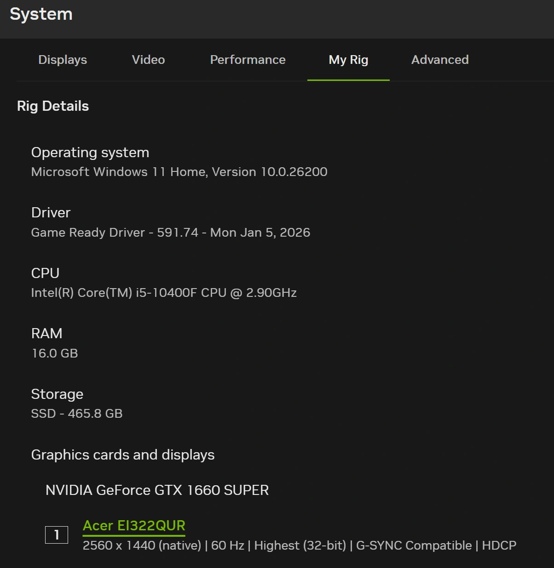This screenshot has width=554, height=568.
Task: Click the Rig Details heading
Action: pos(53,106)
